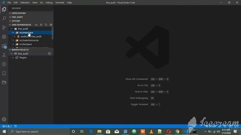Open Google Chrome from the taskbar
Image resolution: width=241 pixels, height=135 pixels.
[177, 132]
